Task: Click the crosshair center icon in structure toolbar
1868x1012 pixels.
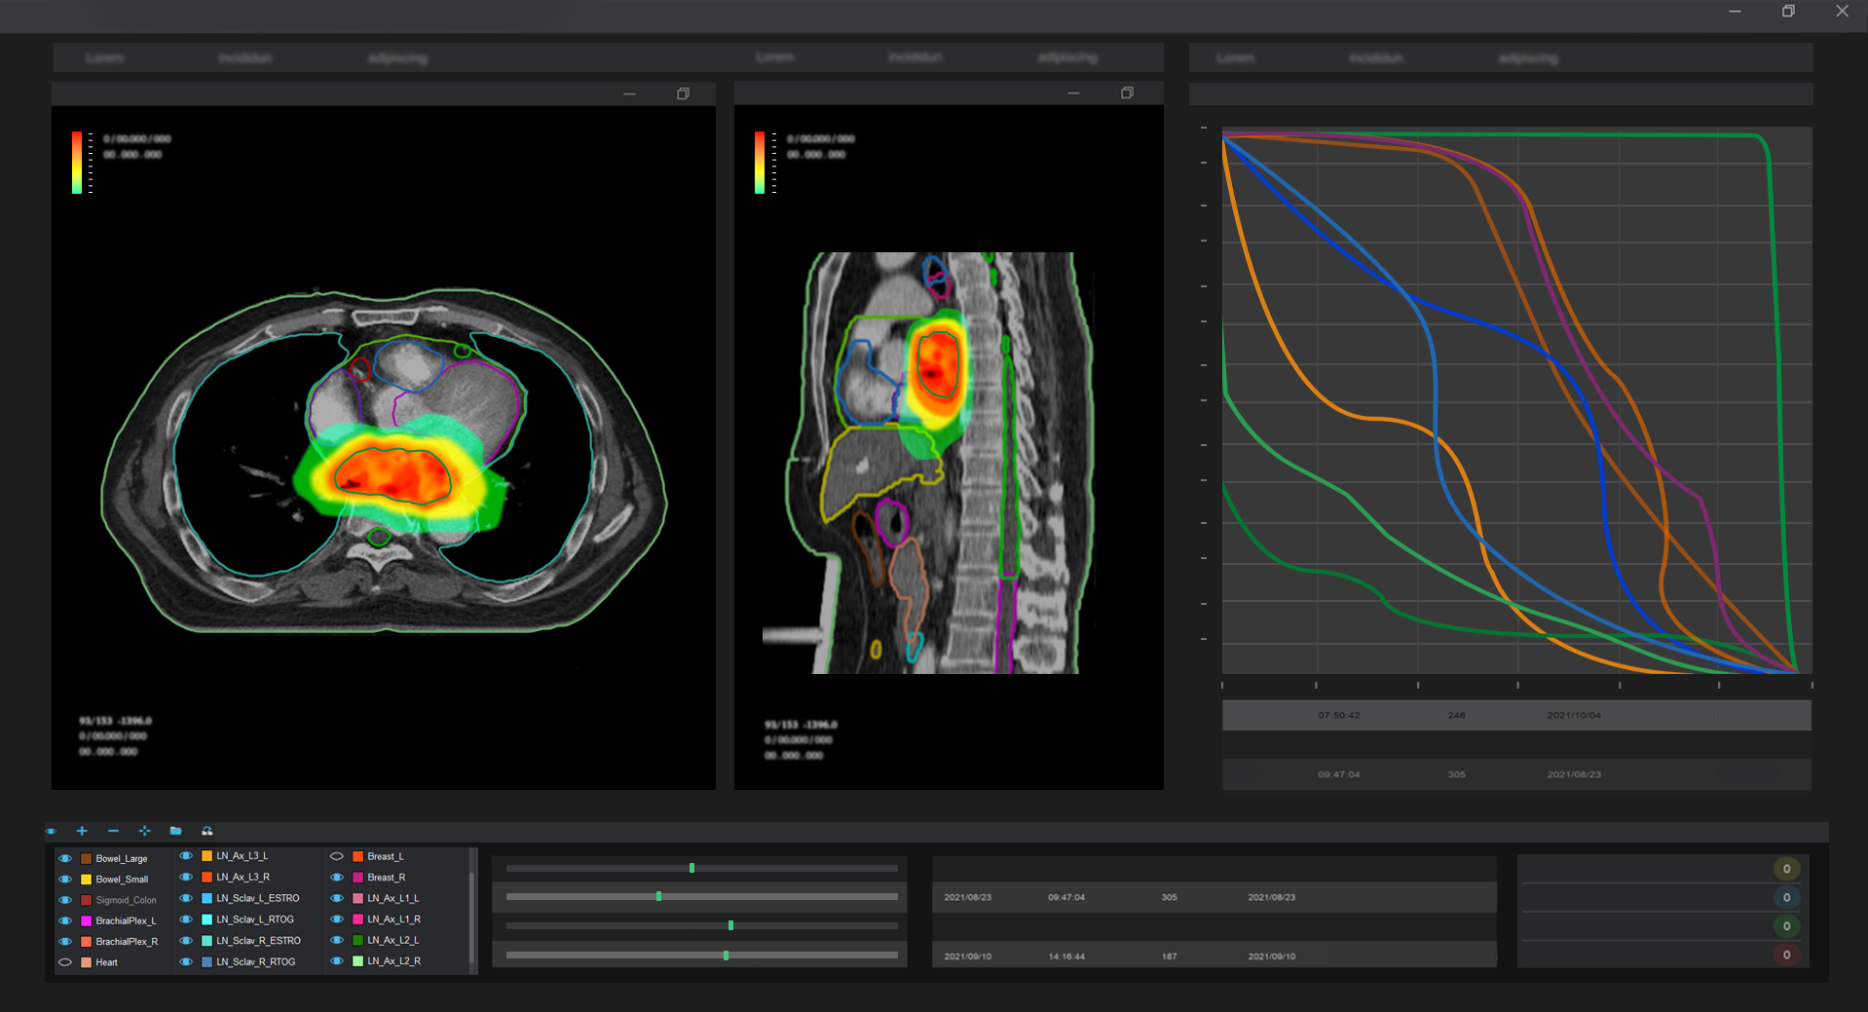Action: tap(144, 831)
